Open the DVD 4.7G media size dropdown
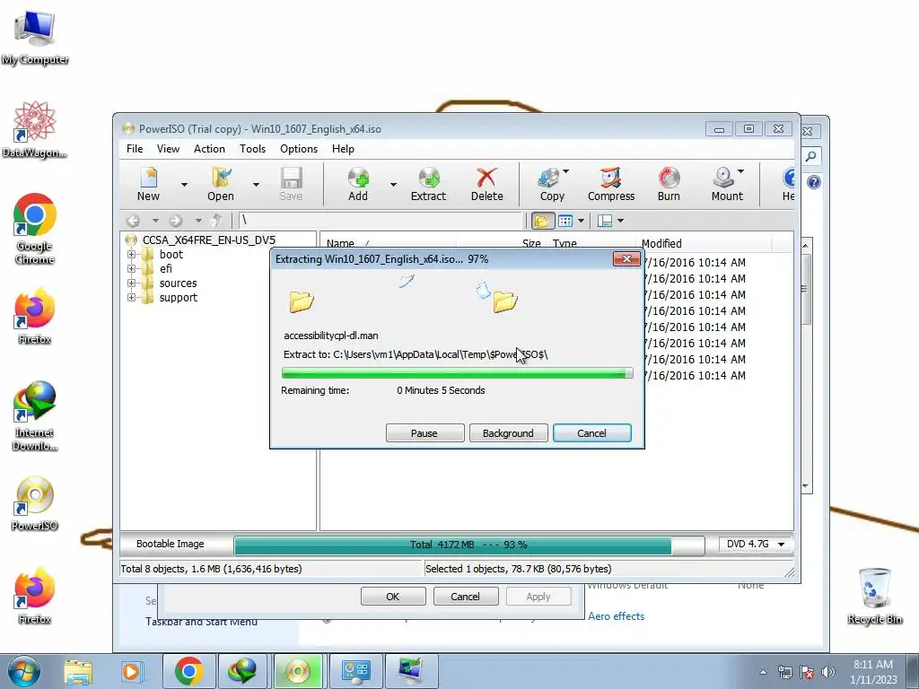Screen dimensions: 919x689 click(x=756, y=545)
